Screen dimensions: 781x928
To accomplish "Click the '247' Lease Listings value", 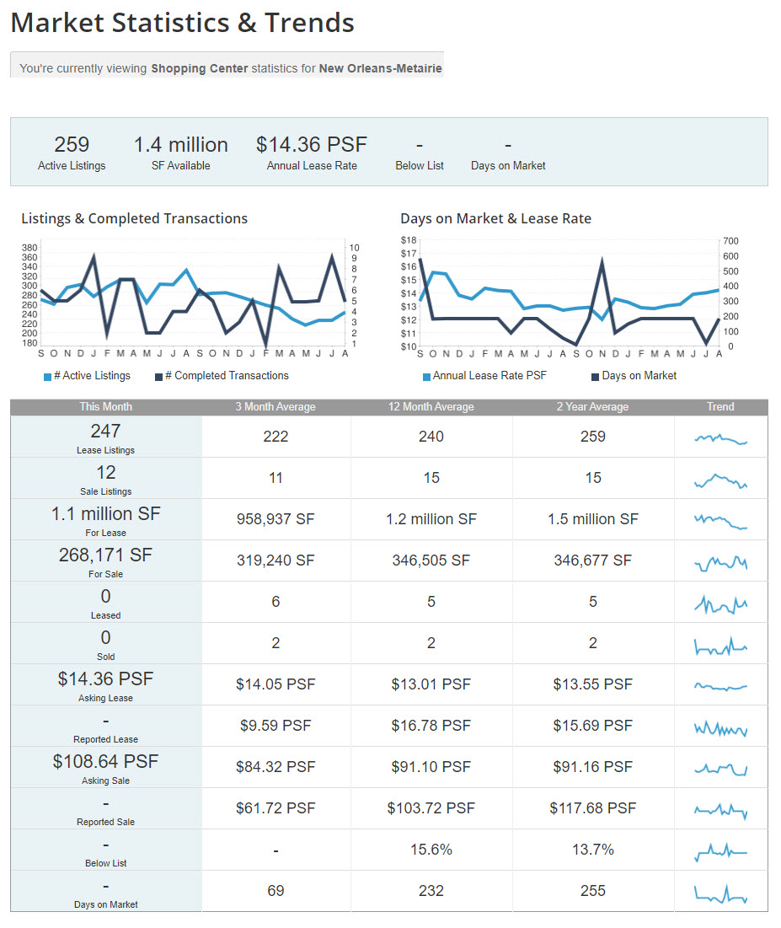I will pos(106,431).
